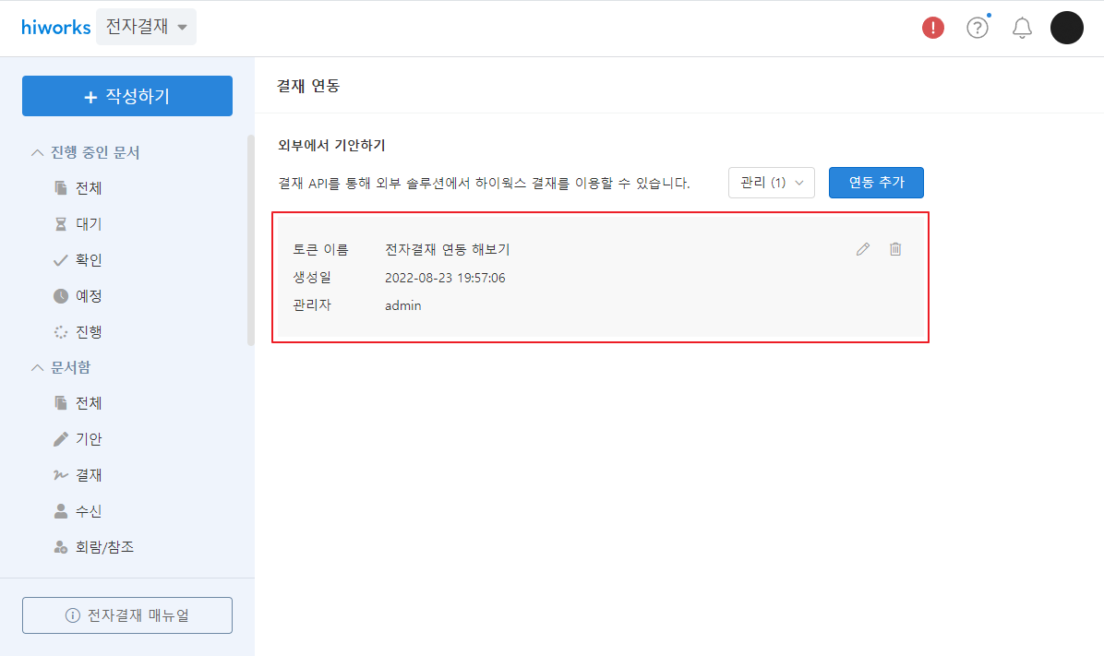Delete the token with the trash icon
1104x656 pixels.
(x=894, y=249)
